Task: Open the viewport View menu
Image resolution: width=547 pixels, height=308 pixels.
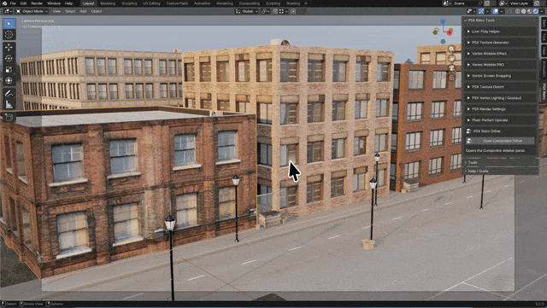Action: pos(56,11)
